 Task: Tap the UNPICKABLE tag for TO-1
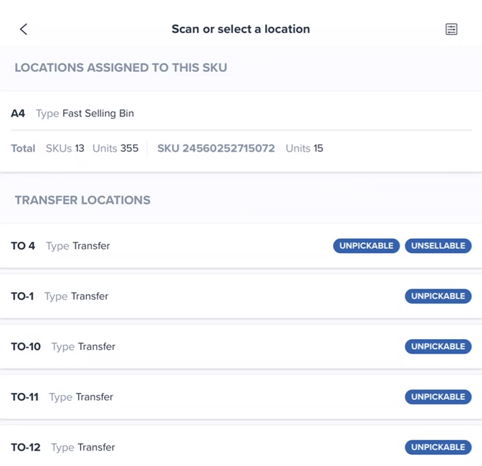(438, 296)
